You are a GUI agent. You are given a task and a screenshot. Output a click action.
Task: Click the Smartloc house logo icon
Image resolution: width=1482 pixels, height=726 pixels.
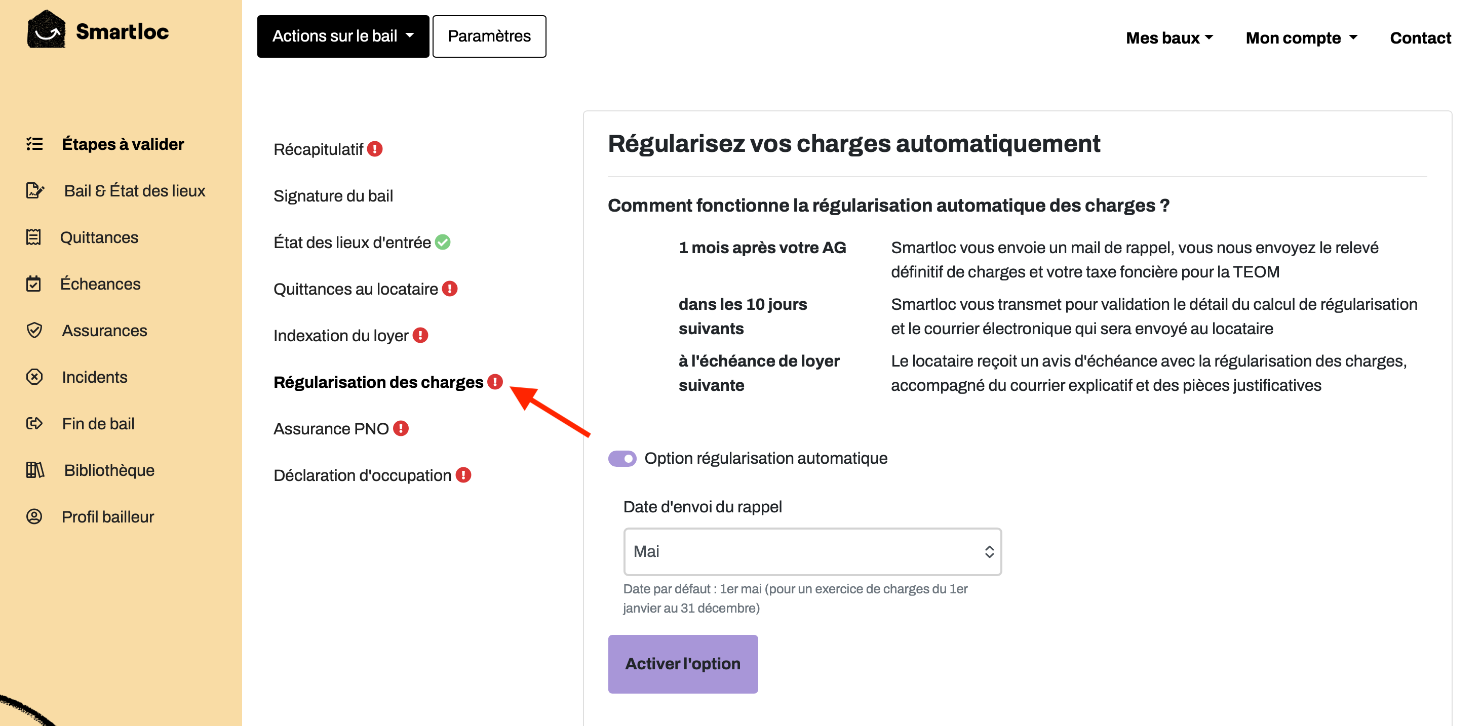[x=46, y=30]
